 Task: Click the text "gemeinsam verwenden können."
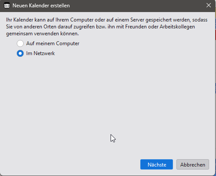[43, 34]
